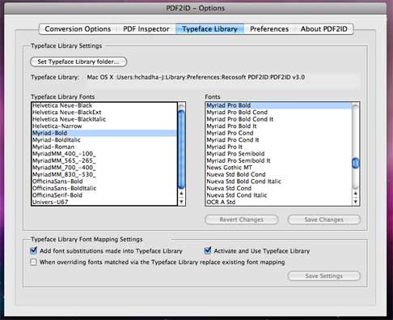Image resolution: width=393 pixels, height=320 pixels.
Task: Select MyriadMM_700_-400_ font entry
Action: (104, 168)
